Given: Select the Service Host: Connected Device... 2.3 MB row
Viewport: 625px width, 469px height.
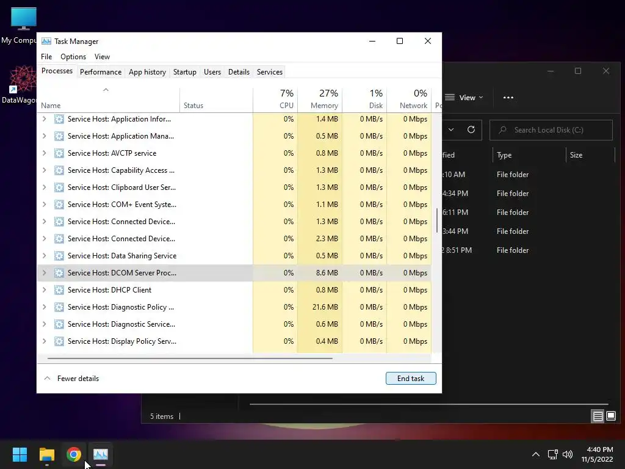Looking at the screenshot, I should [x=234, y=239].
